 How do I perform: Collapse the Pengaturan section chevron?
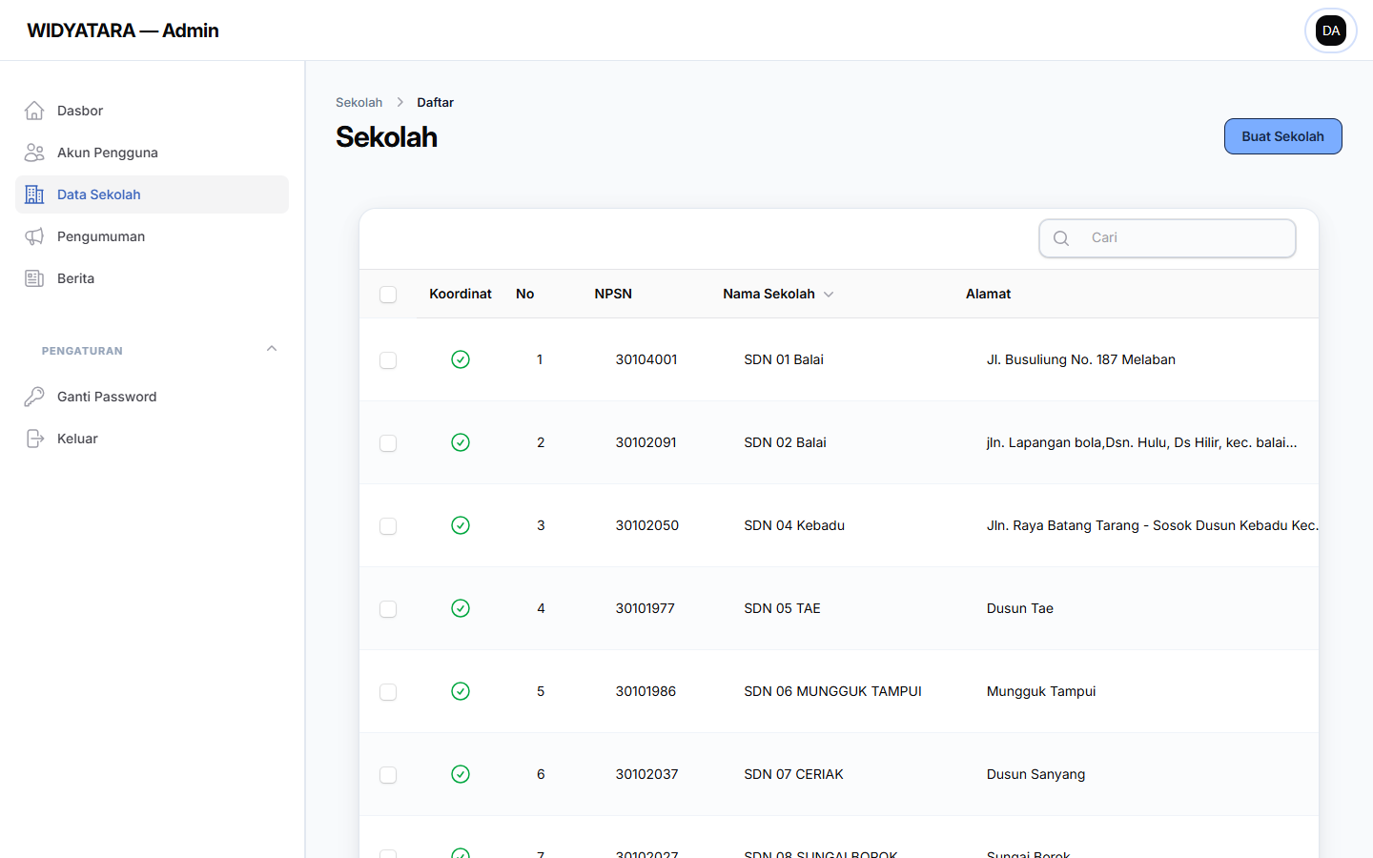tap(272, 349)
